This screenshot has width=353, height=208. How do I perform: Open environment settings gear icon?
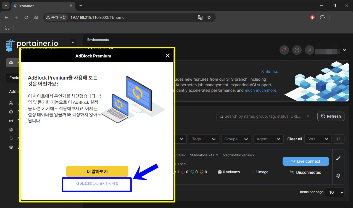[338, 176]
